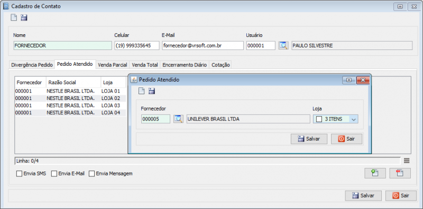Click the save disk icon in Cadastro de Contato toolbar
The height and width of the screenshot is (209, 423).
(24, 18)
